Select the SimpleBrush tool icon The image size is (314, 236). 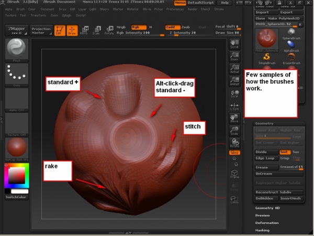coord(267,59)
